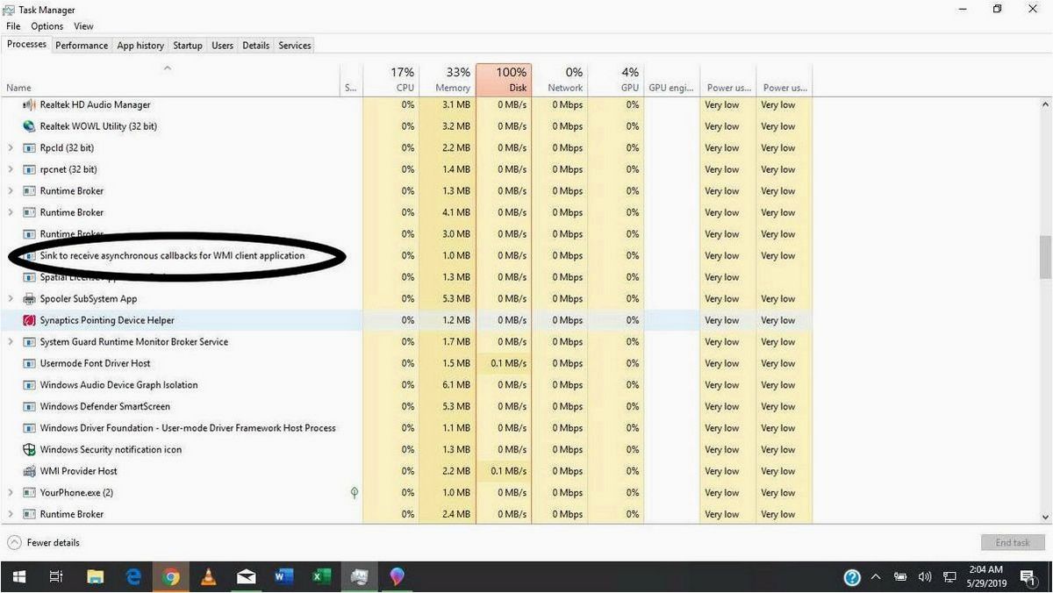Switch to the Users tab
Screen dimensions: 1053x593
(223, 46)
